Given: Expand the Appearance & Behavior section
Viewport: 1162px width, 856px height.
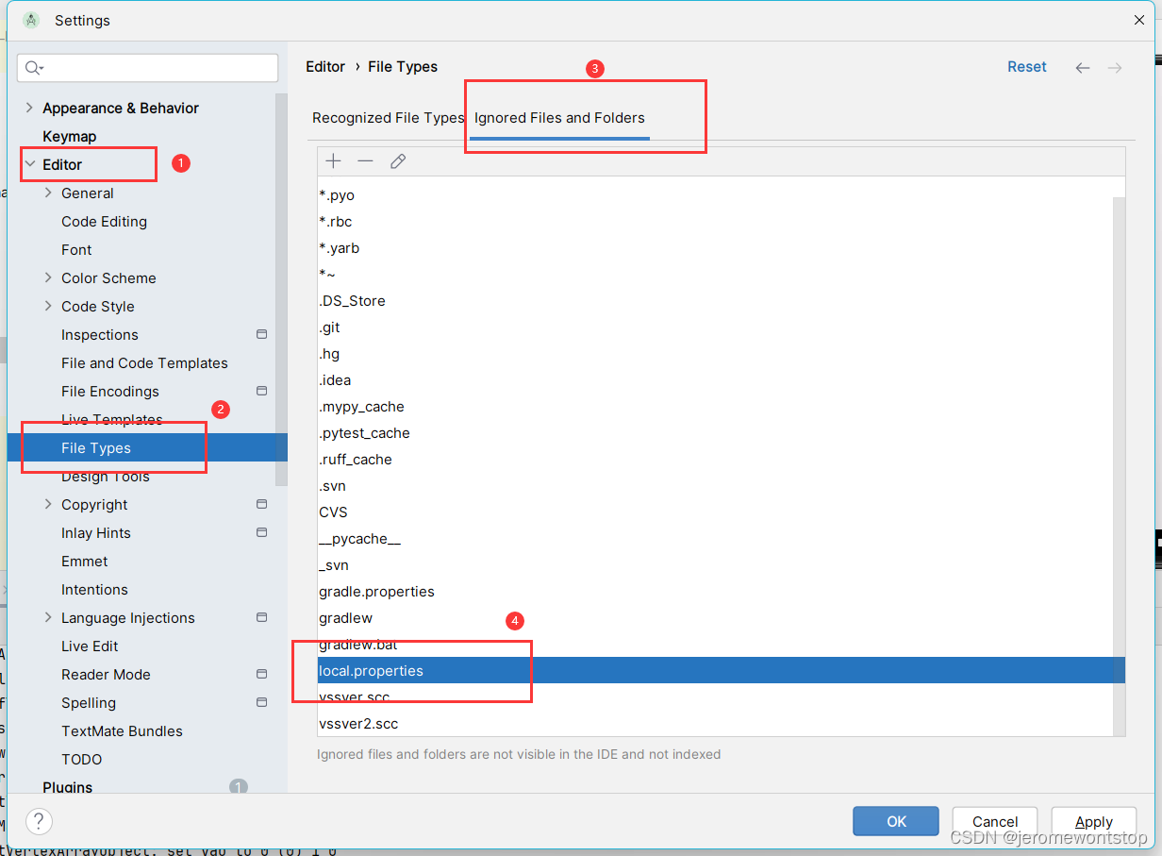Looking at the screenshot, I should (31, 108).
